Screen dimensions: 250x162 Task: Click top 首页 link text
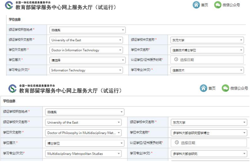click(204, 5)
